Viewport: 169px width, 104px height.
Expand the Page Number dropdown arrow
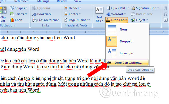click(89, 20)
